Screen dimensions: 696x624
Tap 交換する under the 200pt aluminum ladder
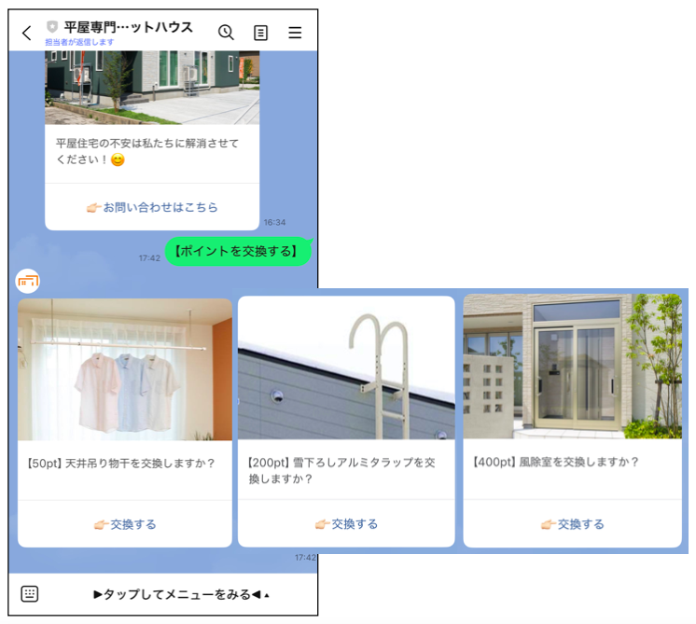click(x=346, y=524)
